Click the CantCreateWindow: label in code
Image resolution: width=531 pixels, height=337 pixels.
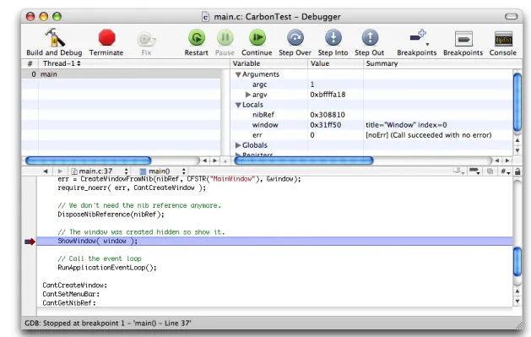pyautogui.click(x=74, y=285)
